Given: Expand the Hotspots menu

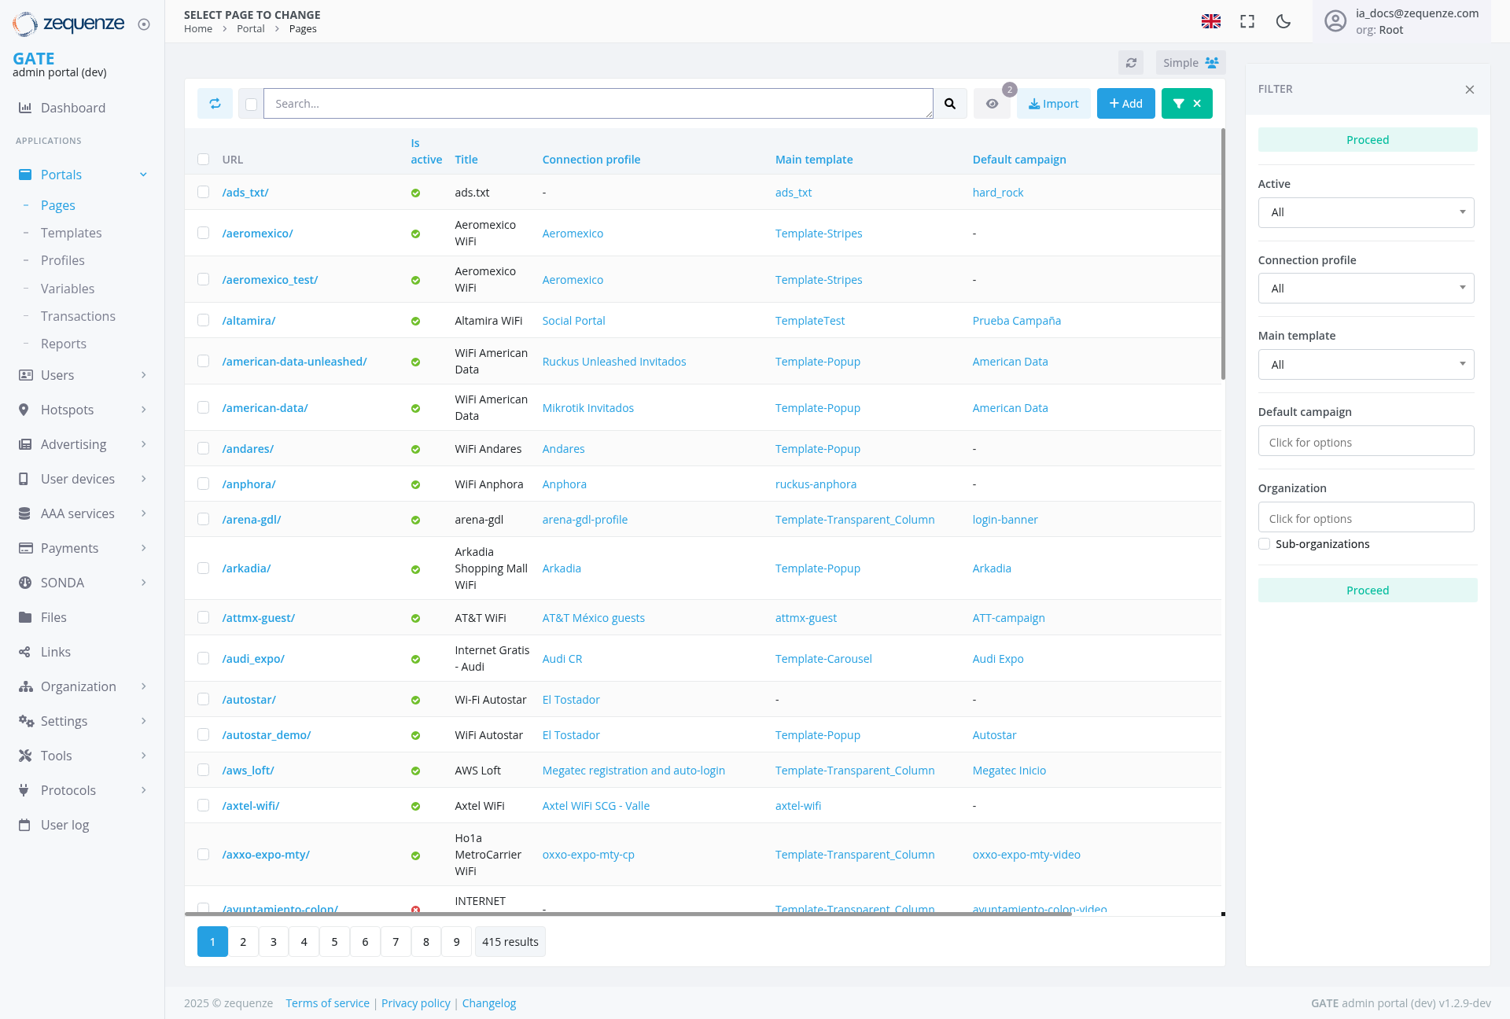Looking at the screenshot, I should point(82,410).
